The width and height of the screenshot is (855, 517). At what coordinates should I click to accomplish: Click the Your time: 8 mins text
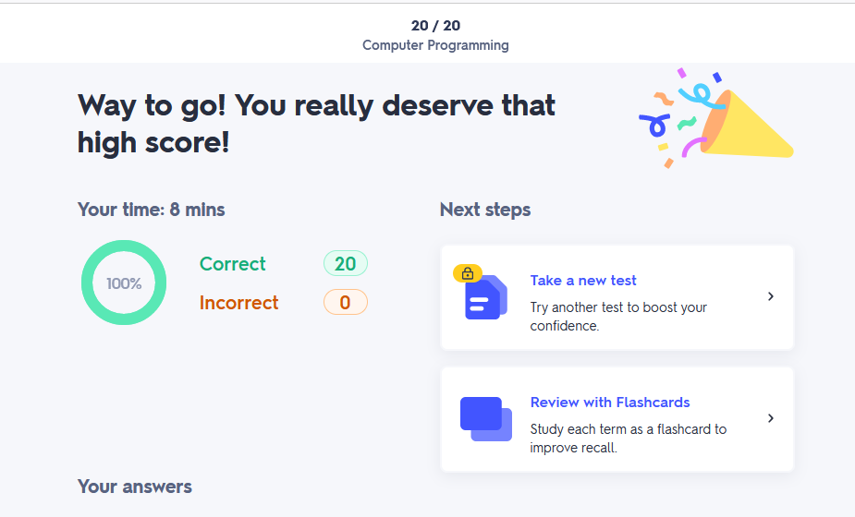(151, 210)
